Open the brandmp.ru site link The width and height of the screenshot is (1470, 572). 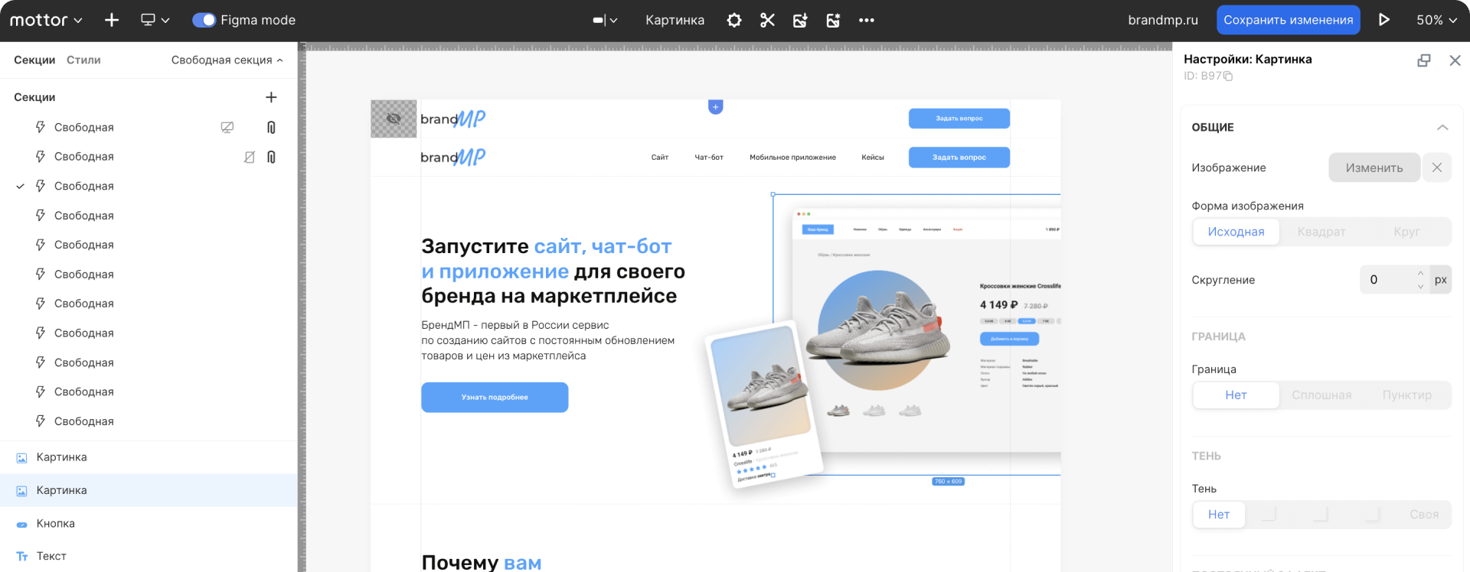click(1162, 20)
